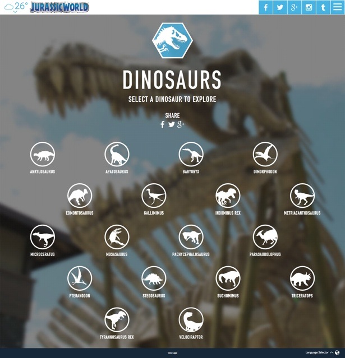Click the Parasaurolophus text label

click(x=265, y=254)
